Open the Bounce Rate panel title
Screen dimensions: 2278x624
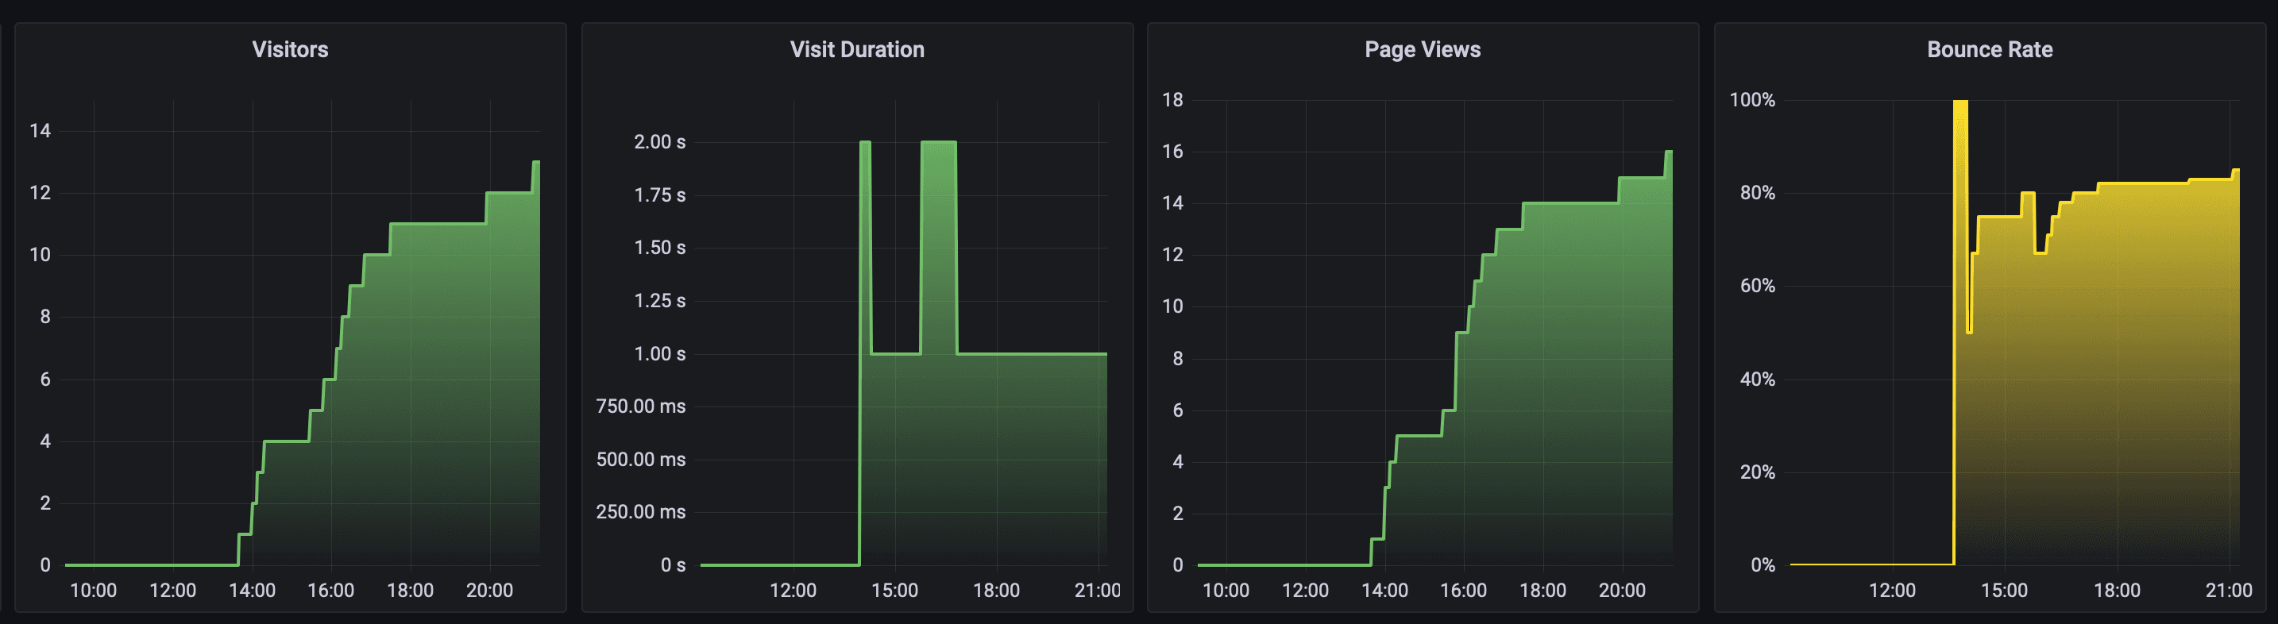point(1990,49)
